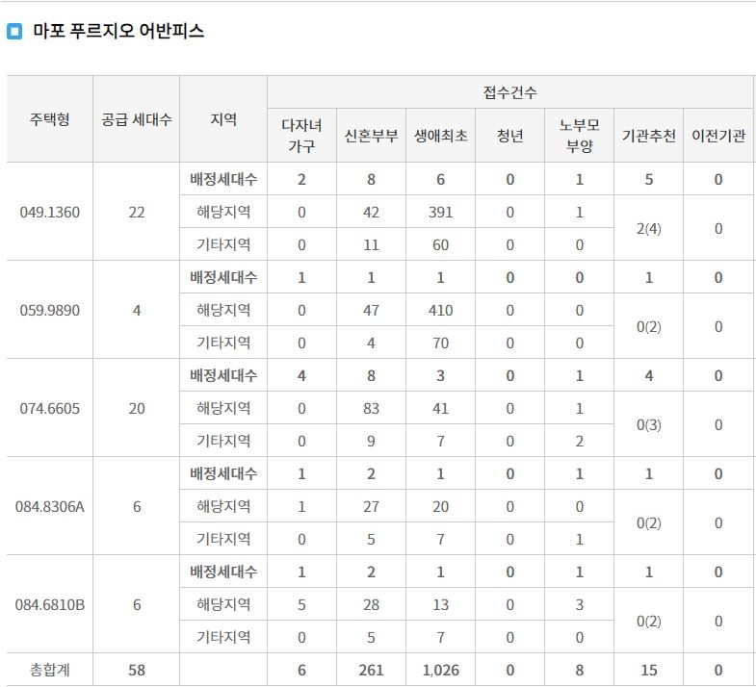The image size is (756, 687).
Task: Select housing type 049.1360
Action: click(50, 212)
